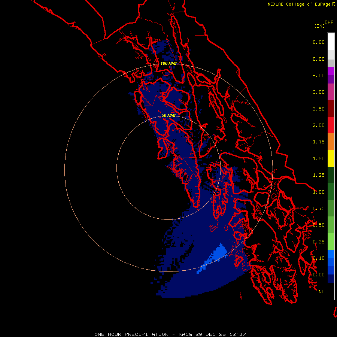The image size is (337, 337).
Task: Click the 0.10 legend value
Action: (319, 258)
